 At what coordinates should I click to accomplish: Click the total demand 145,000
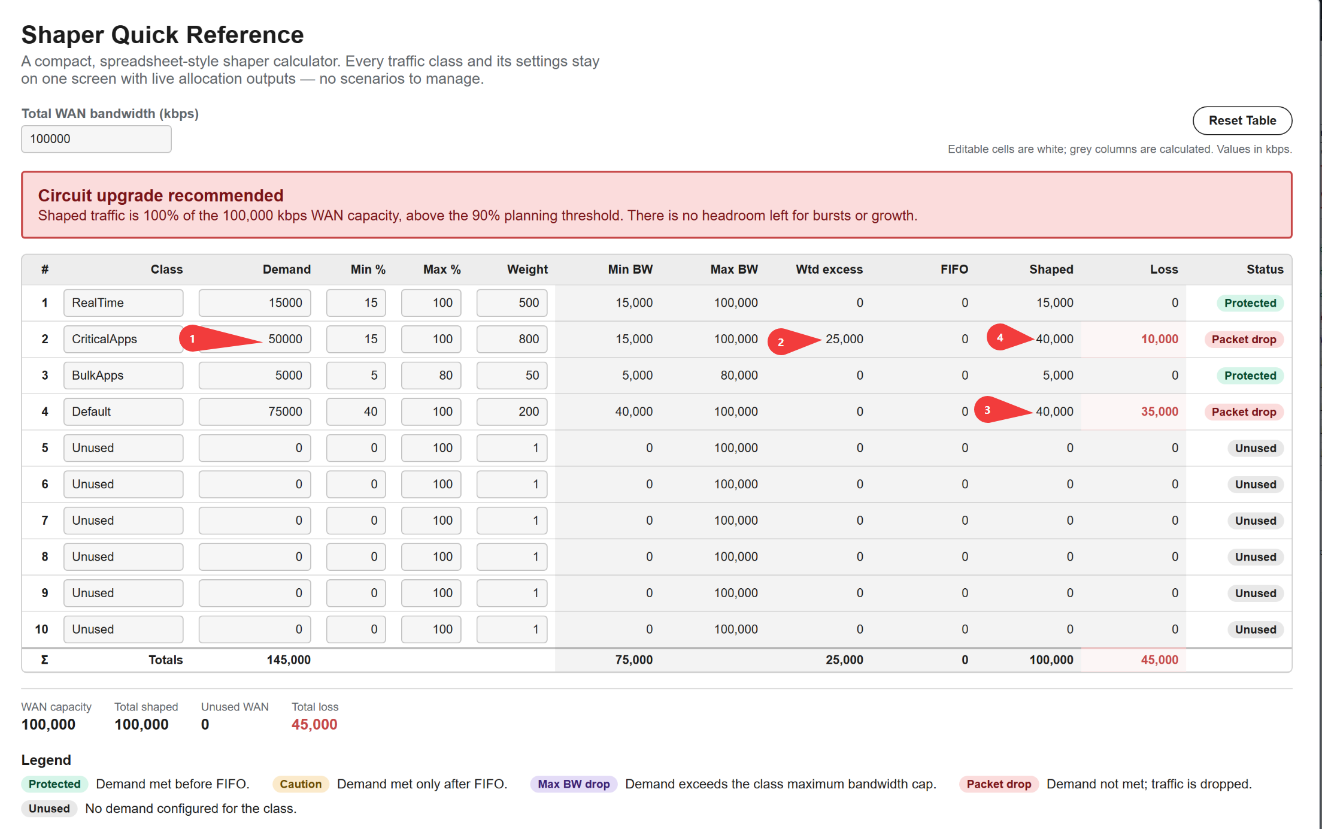point(289,660)
